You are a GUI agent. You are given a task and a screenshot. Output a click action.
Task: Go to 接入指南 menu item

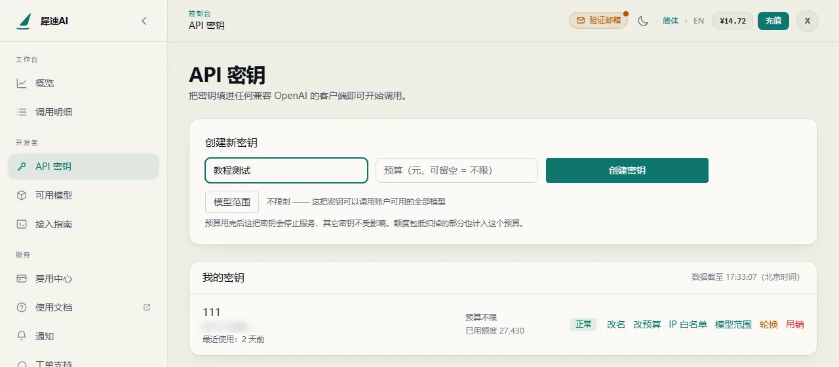coord(83,224)
